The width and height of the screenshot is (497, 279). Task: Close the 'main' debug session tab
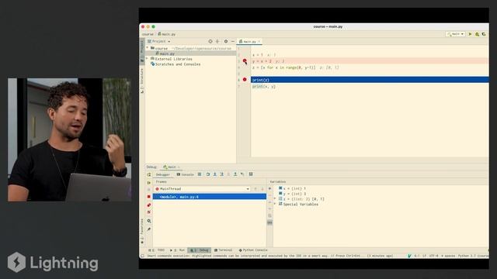point(179,167)
